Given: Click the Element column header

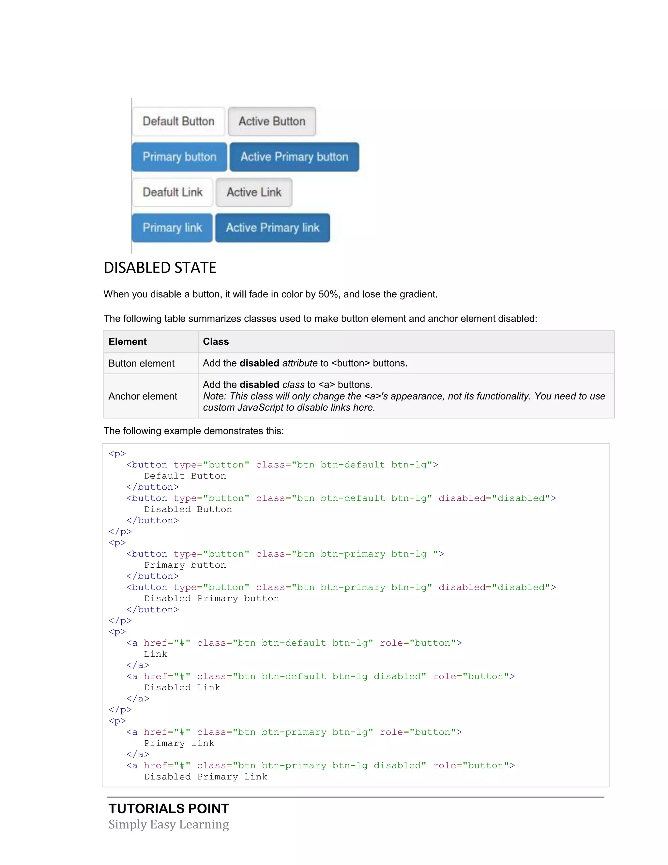Looking at the screenshot, I should 128,341.
